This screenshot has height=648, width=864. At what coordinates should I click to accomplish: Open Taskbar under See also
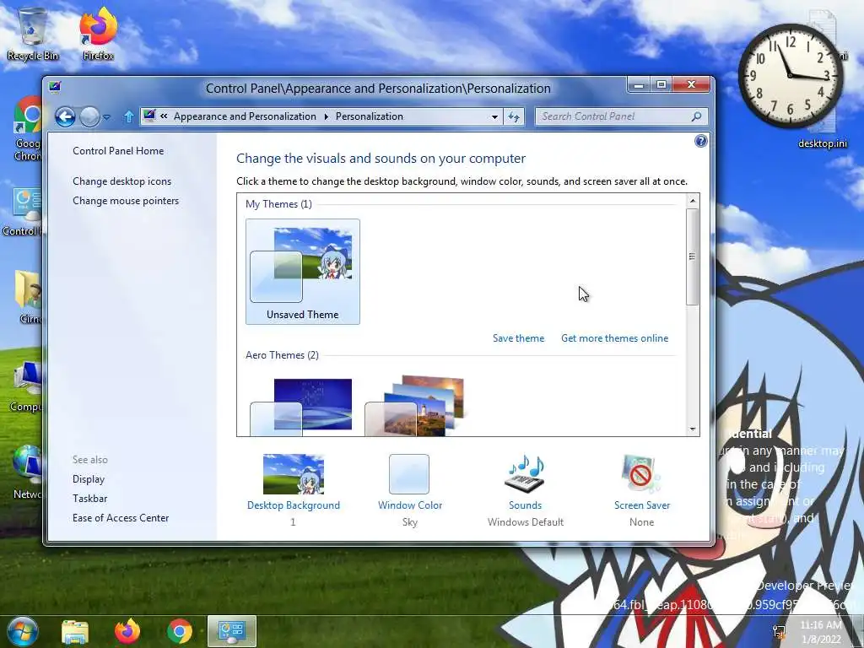89,499
